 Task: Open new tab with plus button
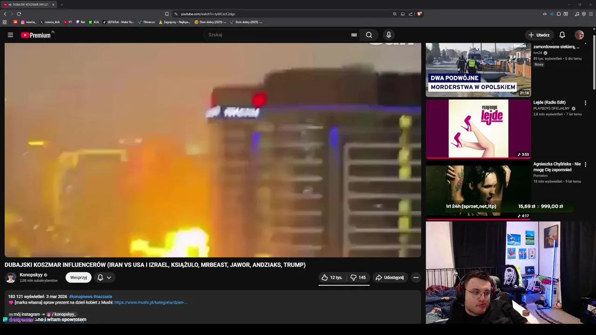(61, 5)
